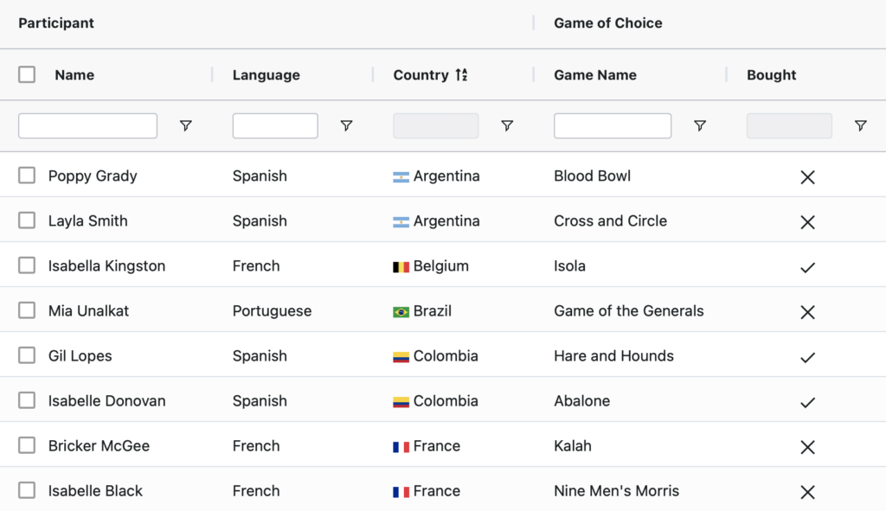Click the Game of Choice group header

pos(607,23)
